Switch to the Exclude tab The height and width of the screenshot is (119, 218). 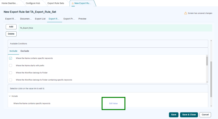25,51
